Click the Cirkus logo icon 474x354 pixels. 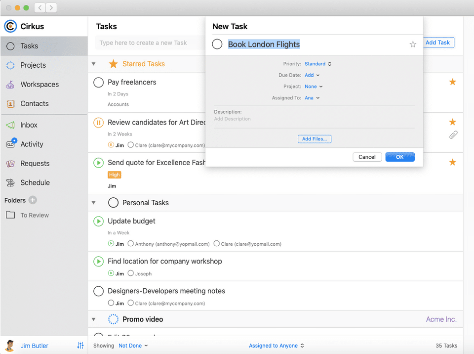(x=10, y=26)
